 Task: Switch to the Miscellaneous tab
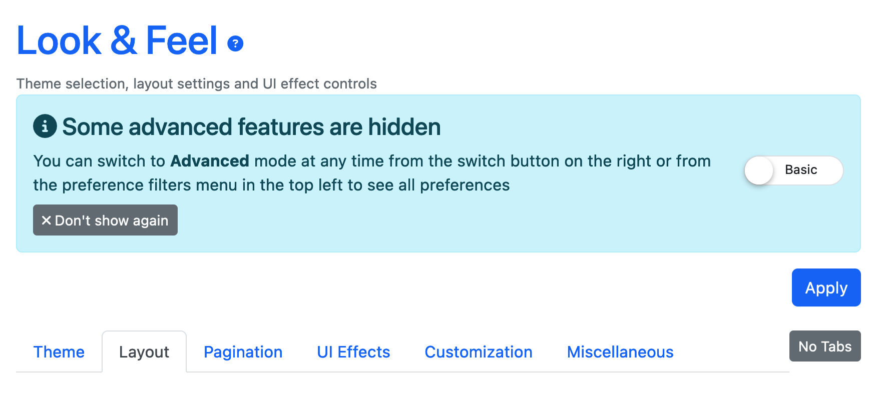coord(620,352)
